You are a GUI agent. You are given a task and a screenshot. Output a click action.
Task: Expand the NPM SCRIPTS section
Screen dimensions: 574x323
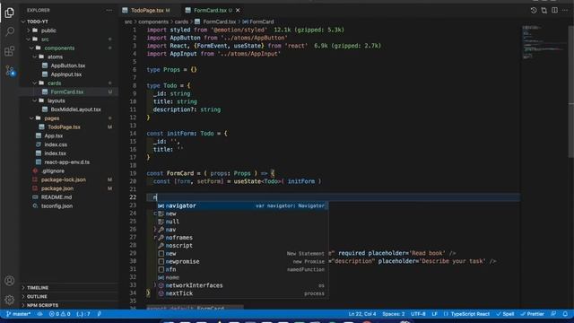click(x=42, y=305)
